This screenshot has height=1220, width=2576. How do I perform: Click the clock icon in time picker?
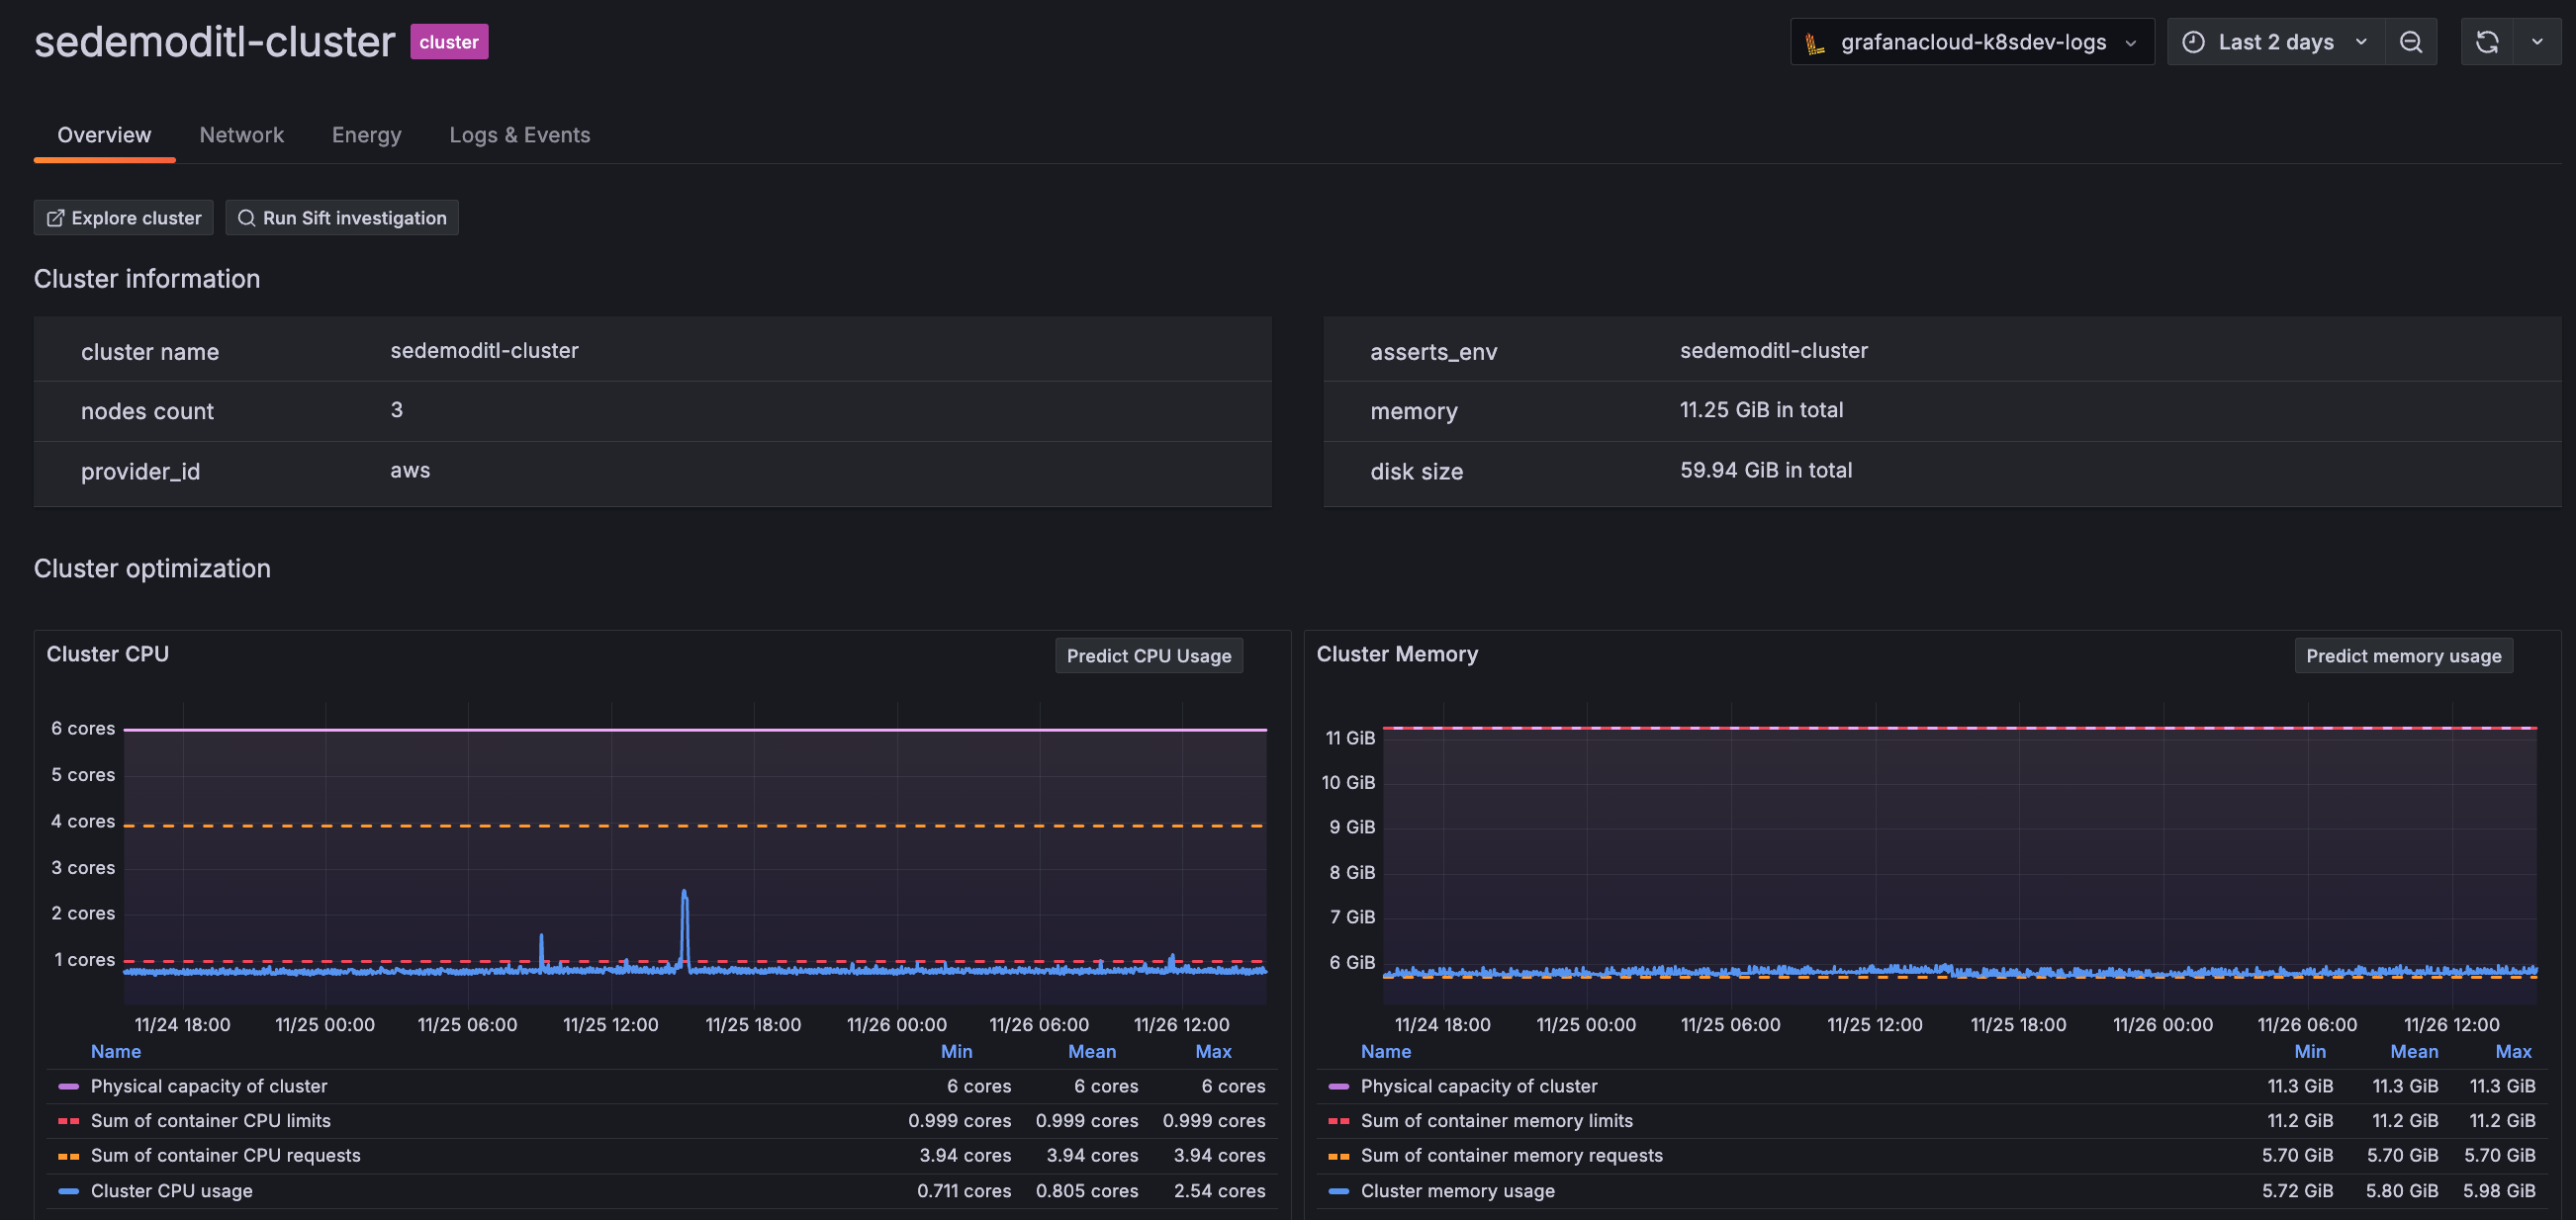pos(2193,42)
